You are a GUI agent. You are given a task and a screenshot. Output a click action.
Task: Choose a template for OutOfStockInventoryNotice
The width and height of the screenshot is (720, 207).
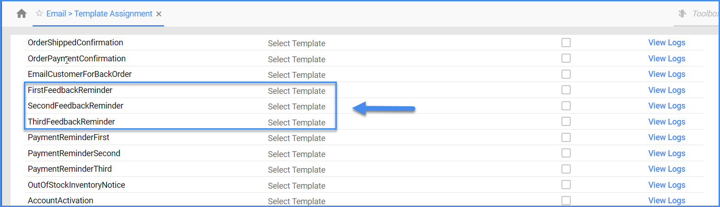296,185
